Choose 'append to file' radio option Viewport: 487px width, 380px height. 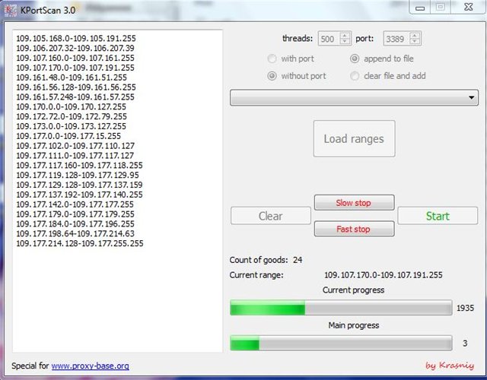point(355,59)
